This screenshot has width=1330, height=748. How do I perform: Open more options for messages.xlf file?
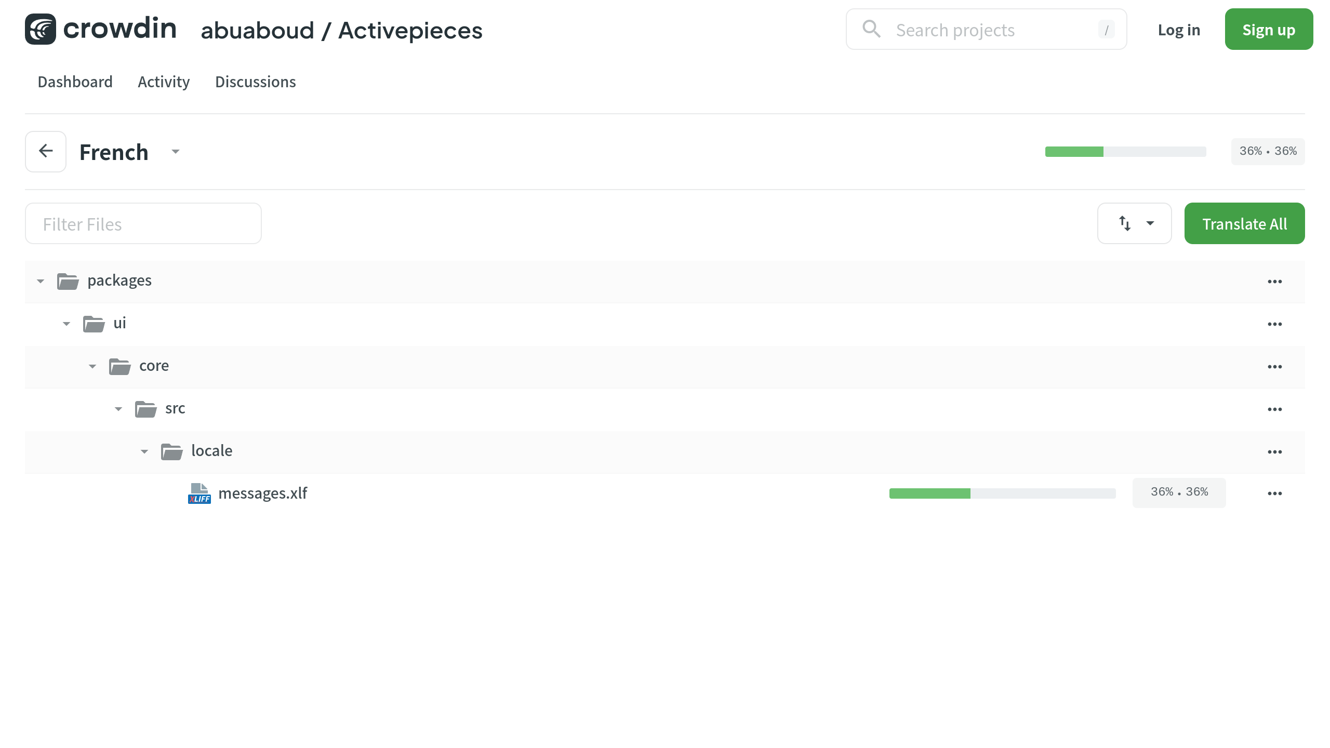(1274, 493)
